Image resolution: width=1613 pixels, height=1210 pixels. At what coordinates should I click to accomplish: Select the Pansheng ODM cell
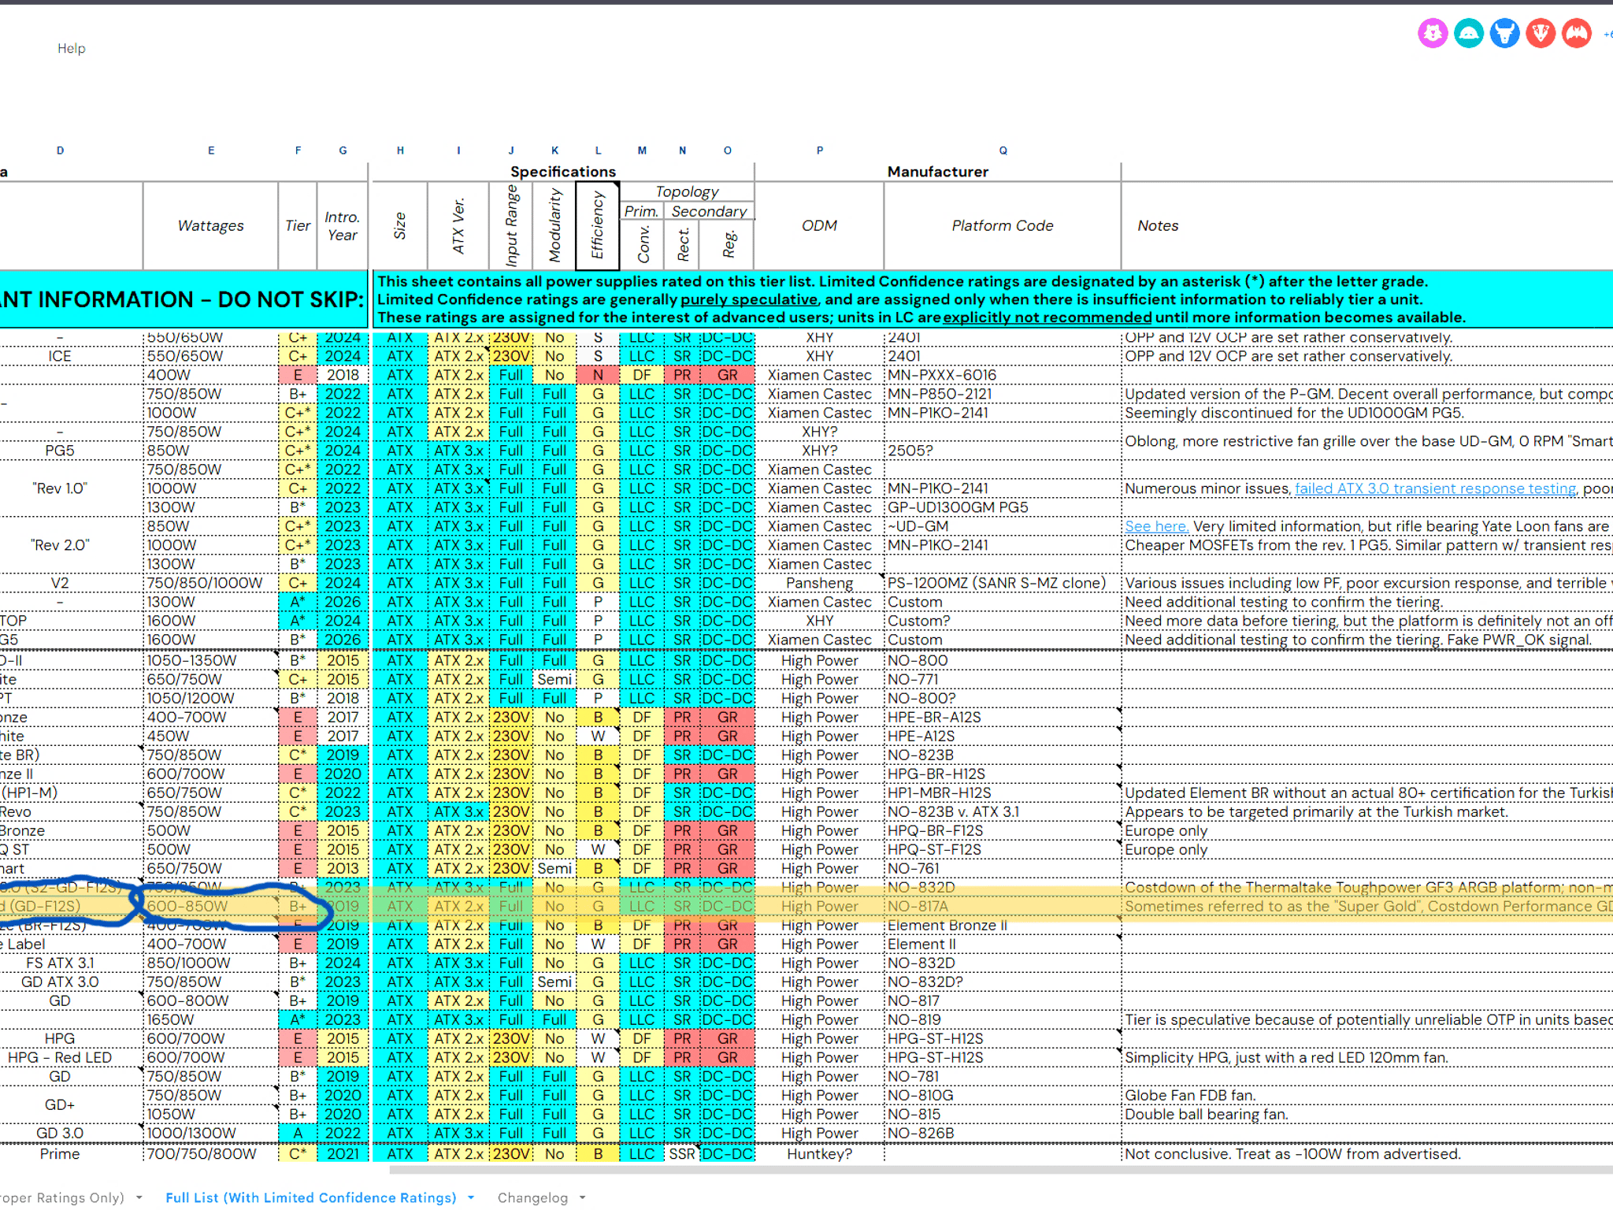(819, 583)
